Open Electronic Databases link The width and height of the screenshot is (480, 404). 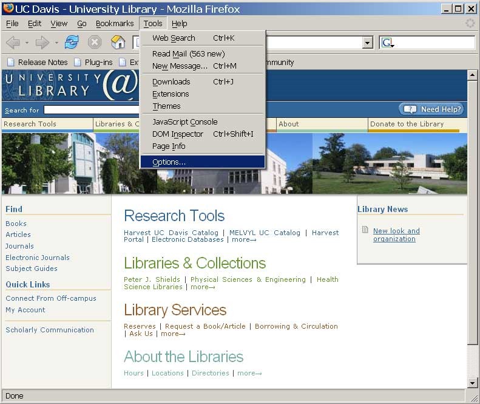pyautogui.click(x=188, y=239)
